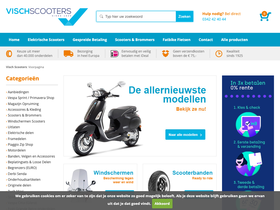Click the iDeal payment icon
Image resolution: width=280 pixels, height=210 pixels.
click(x=115, y=54)
